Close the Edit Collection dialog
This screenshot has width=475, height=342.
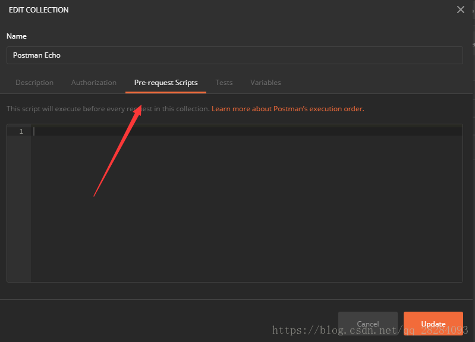[461, 10]
